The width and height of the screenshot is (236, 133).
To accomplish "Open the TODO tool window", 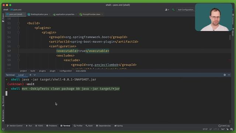I will 39,126.
